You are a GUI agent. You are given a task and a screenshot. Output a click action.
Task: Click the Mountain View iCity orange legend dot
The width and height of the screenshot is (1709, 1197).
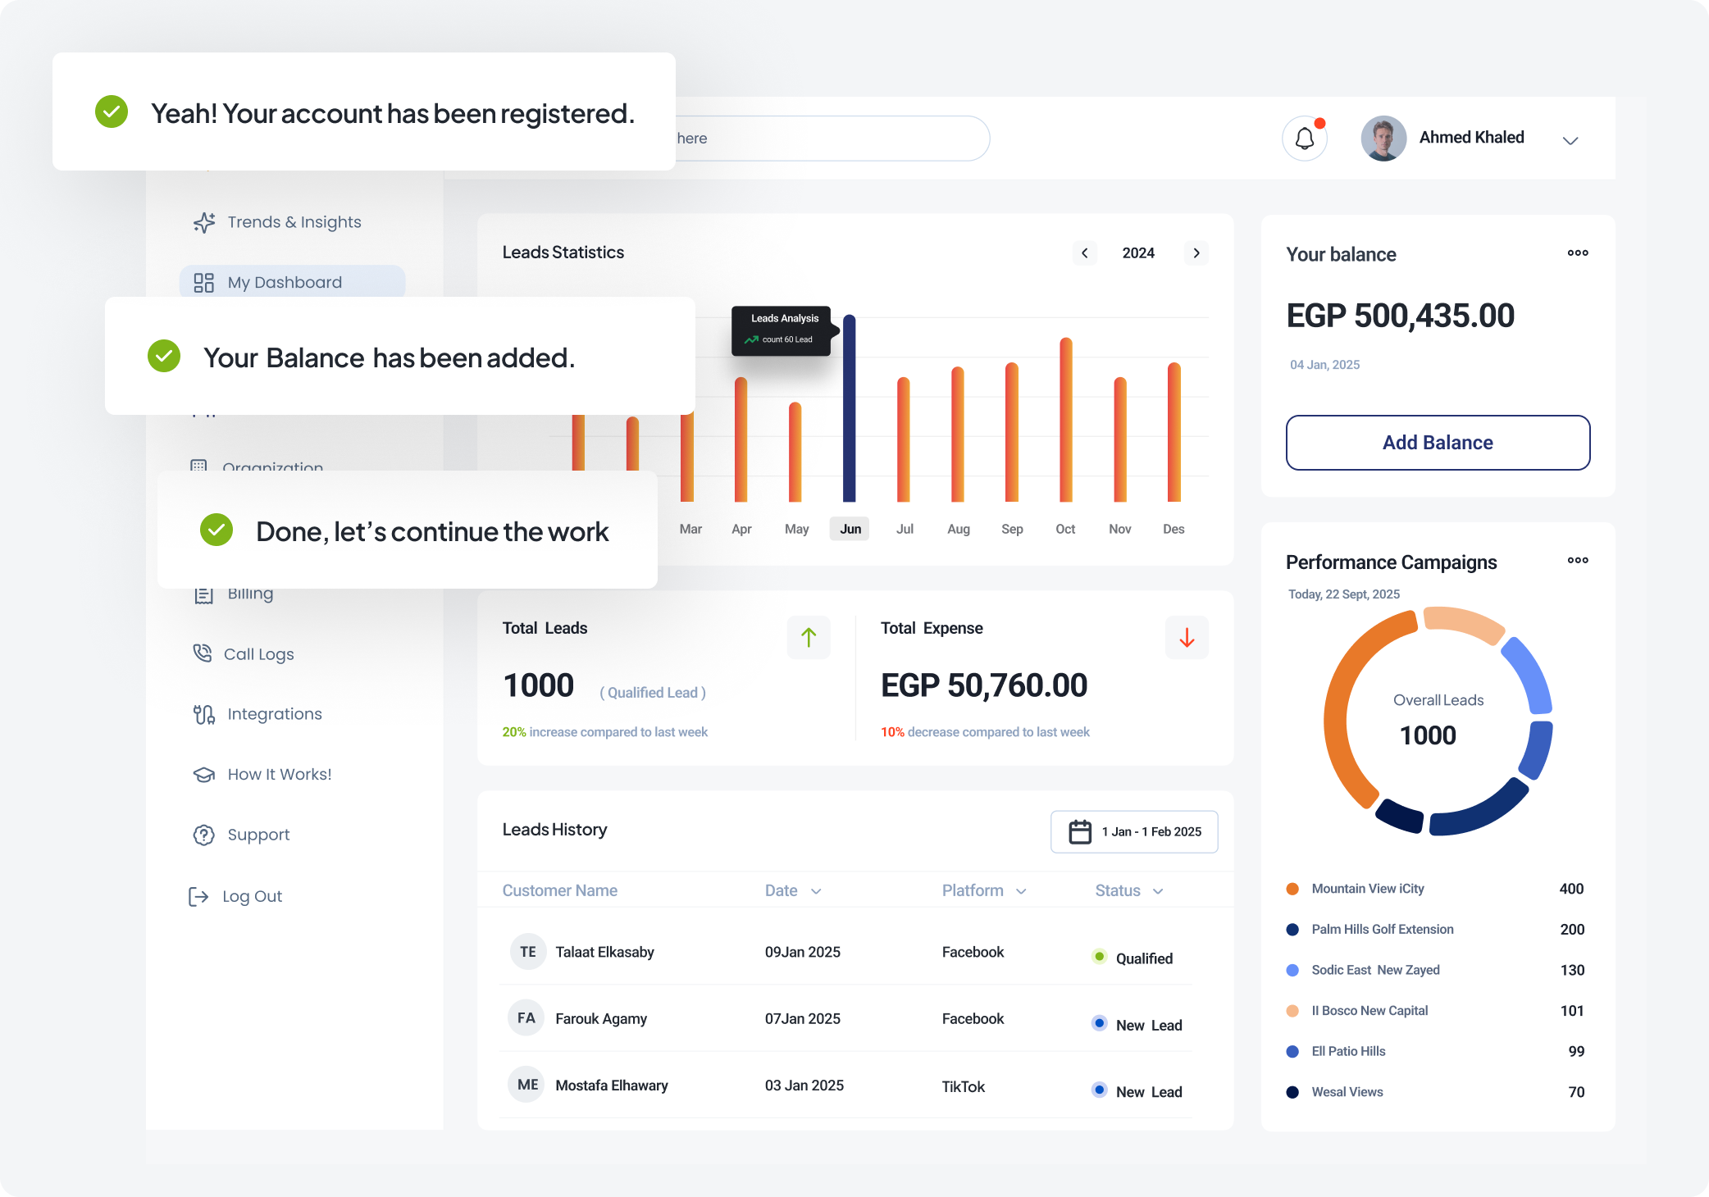(1292, 889)
